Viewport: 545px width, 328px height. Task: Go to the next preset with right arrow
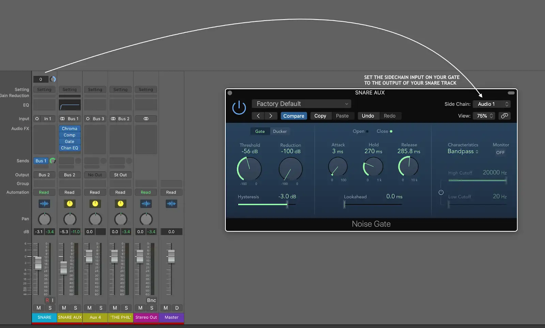pos(271,116)
